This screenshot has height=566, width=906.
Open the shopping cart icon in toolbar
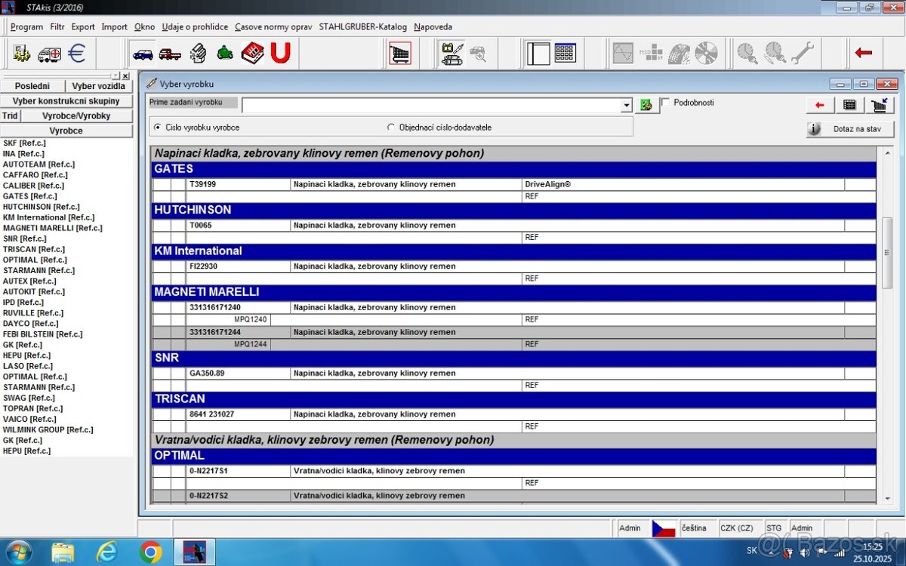pyautogui.click(x=399, y=53)
